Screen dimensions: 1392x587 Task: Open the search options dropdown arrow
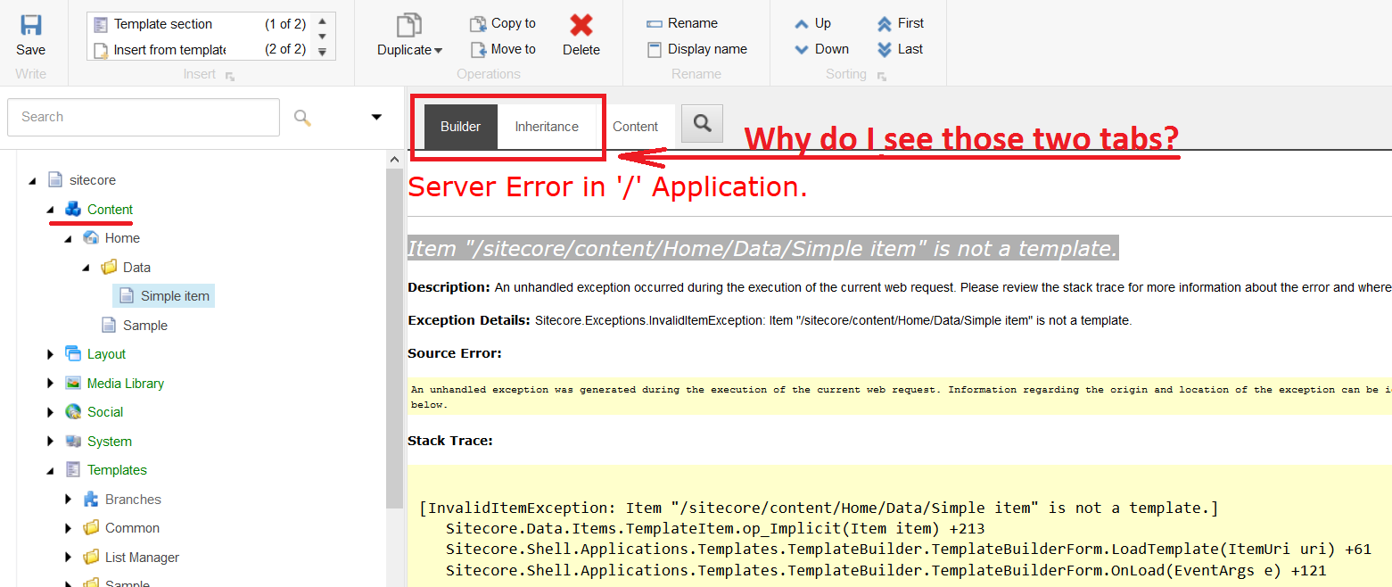pyautogui.click(x=376, y=117)
